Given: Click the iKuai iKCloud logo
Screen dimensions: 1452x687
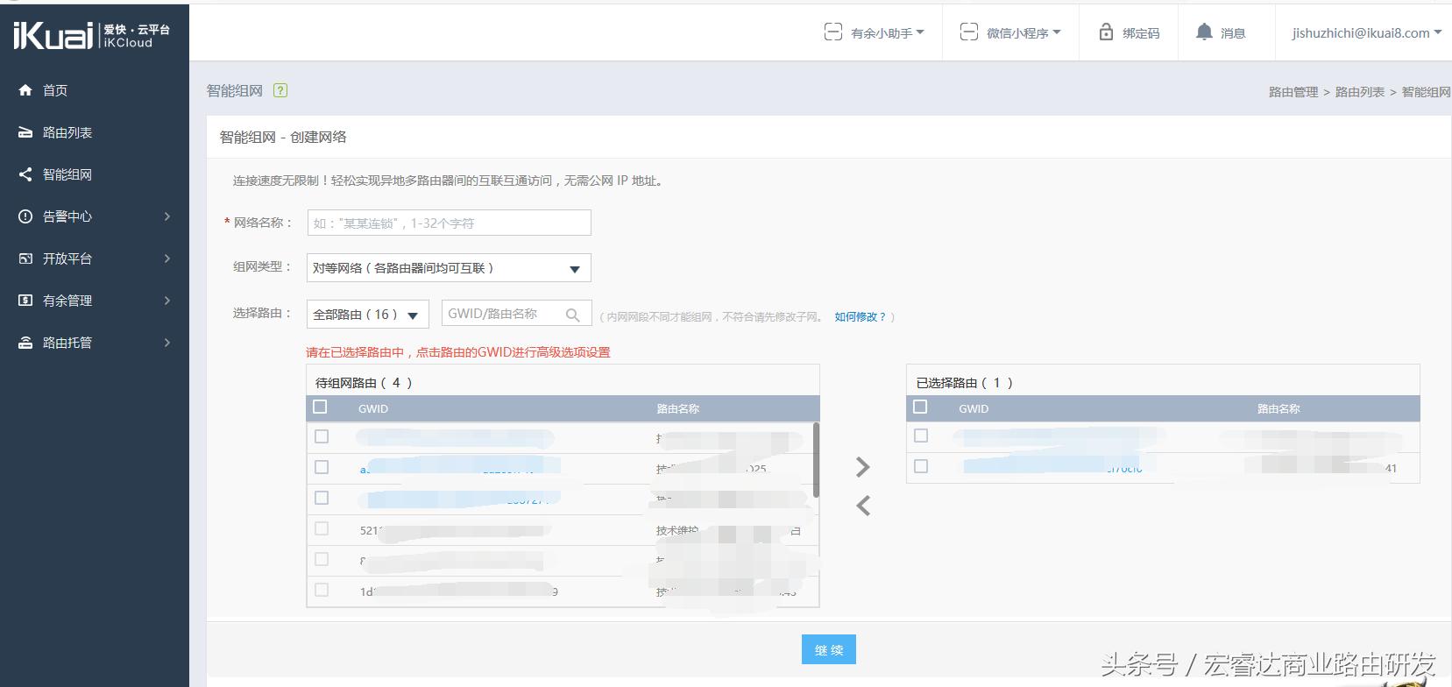Looking at the screenshot, I should (91, 35).
